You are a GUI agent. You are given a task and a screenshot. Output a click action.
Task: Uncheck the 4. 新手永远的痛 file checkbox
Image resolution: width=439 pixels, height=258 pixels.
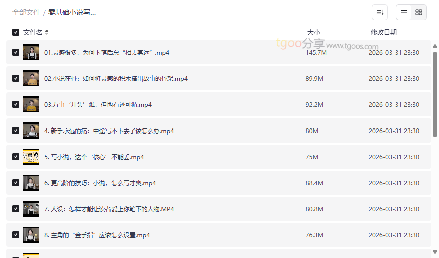click(16, 131)
